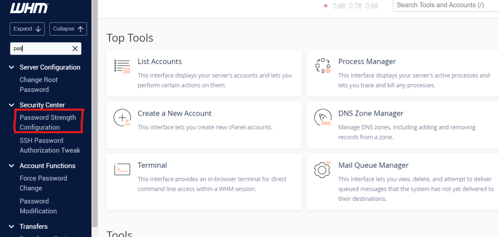
Task: Click the 0.88 load average value
Action: tap(339, 6)
